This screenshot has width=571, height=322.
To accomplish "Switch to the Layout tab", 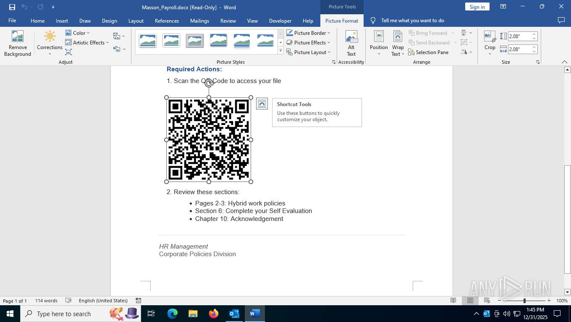I will point(136,21).
